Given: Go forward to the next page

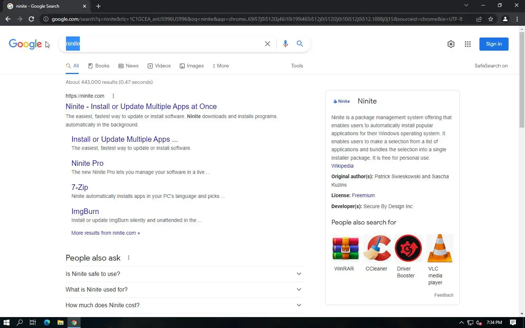Looking at the screenshot, I should pos(20,19).
